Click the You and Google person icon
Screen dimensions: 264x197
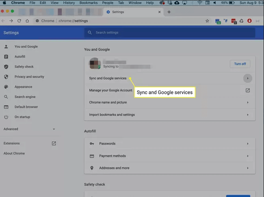click(x=6, y=47)
